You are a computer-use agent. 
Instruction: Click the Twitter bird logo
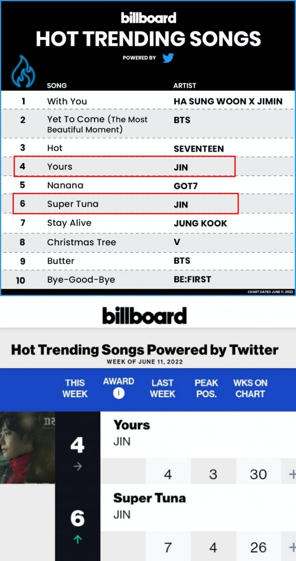coord(168,57)
